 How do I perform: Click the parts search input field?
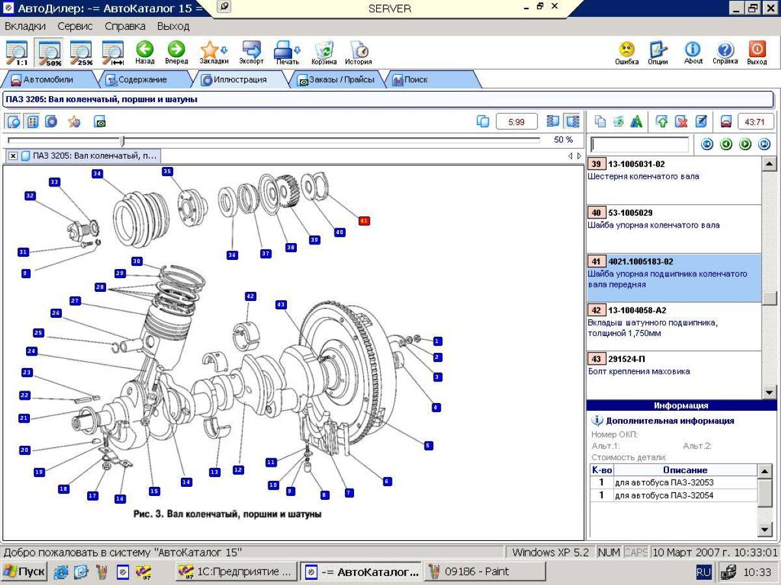pyautogui.click(x=639, y=144)
